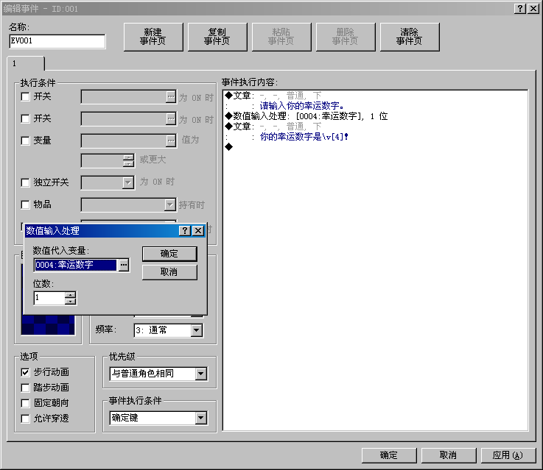Viewport: 543px width, 470px height.
Task: Click the event graphic checker thumbnail
Action: click(x=48, y=325)
